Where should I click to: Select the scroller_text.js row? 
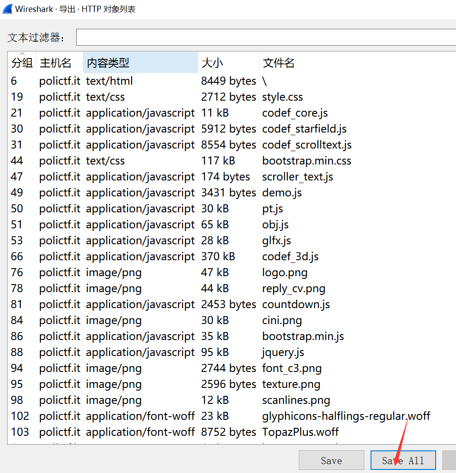tap(232, 177)
